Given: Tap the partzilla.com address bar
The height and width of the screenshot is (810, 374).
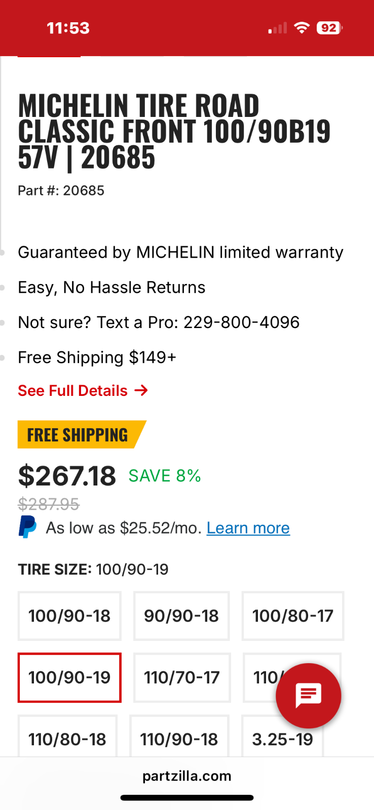Looking at the screenshot, I should [x=187, y=776].
